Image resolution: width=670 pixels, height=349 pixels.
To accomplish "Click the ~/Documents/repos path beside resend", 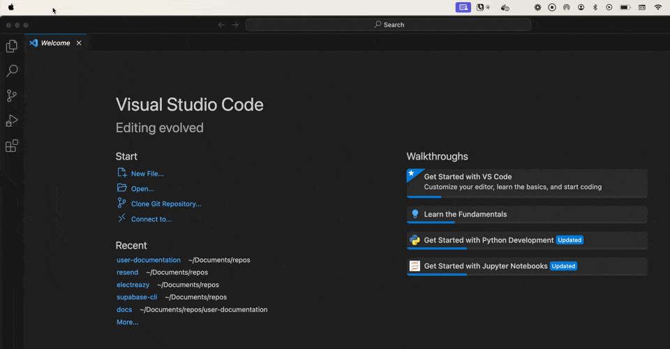I will [177, 272].
